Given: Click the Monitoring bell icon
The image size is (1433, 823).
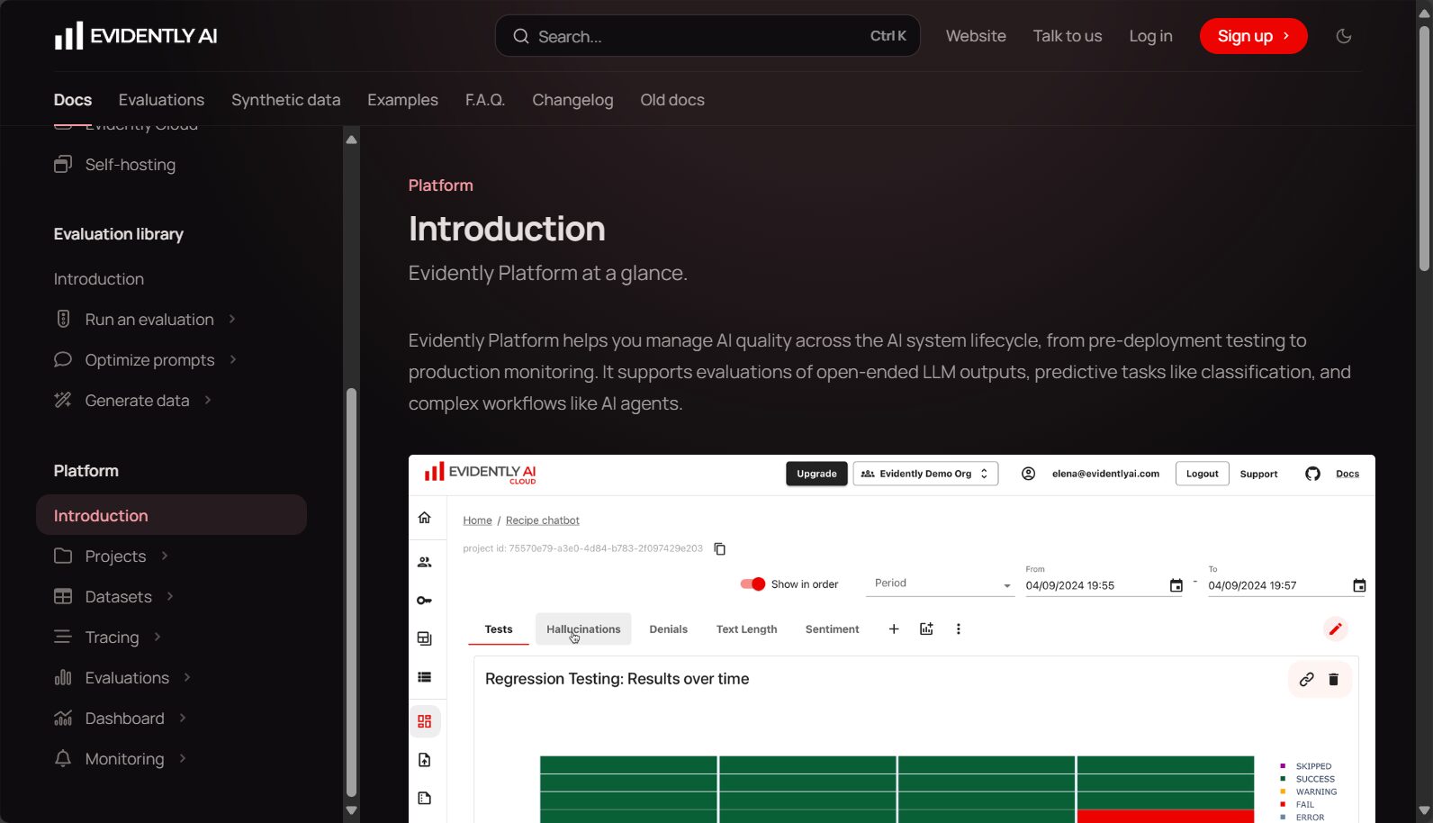Looking at the screenshot, I should (63, 758).
